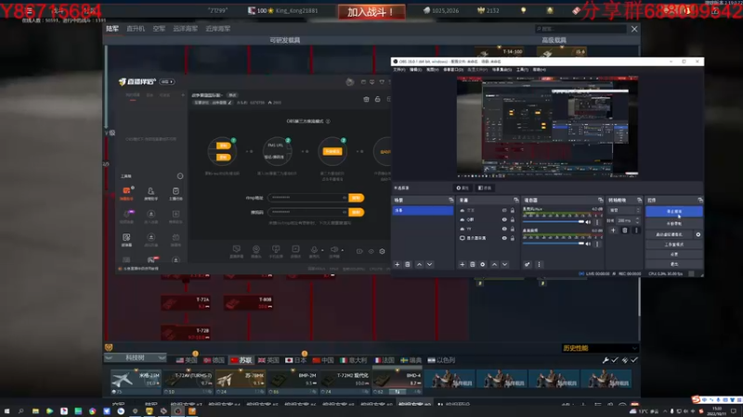
Task: Open the Edit menu in OBS
Action: tap(415, 69)
